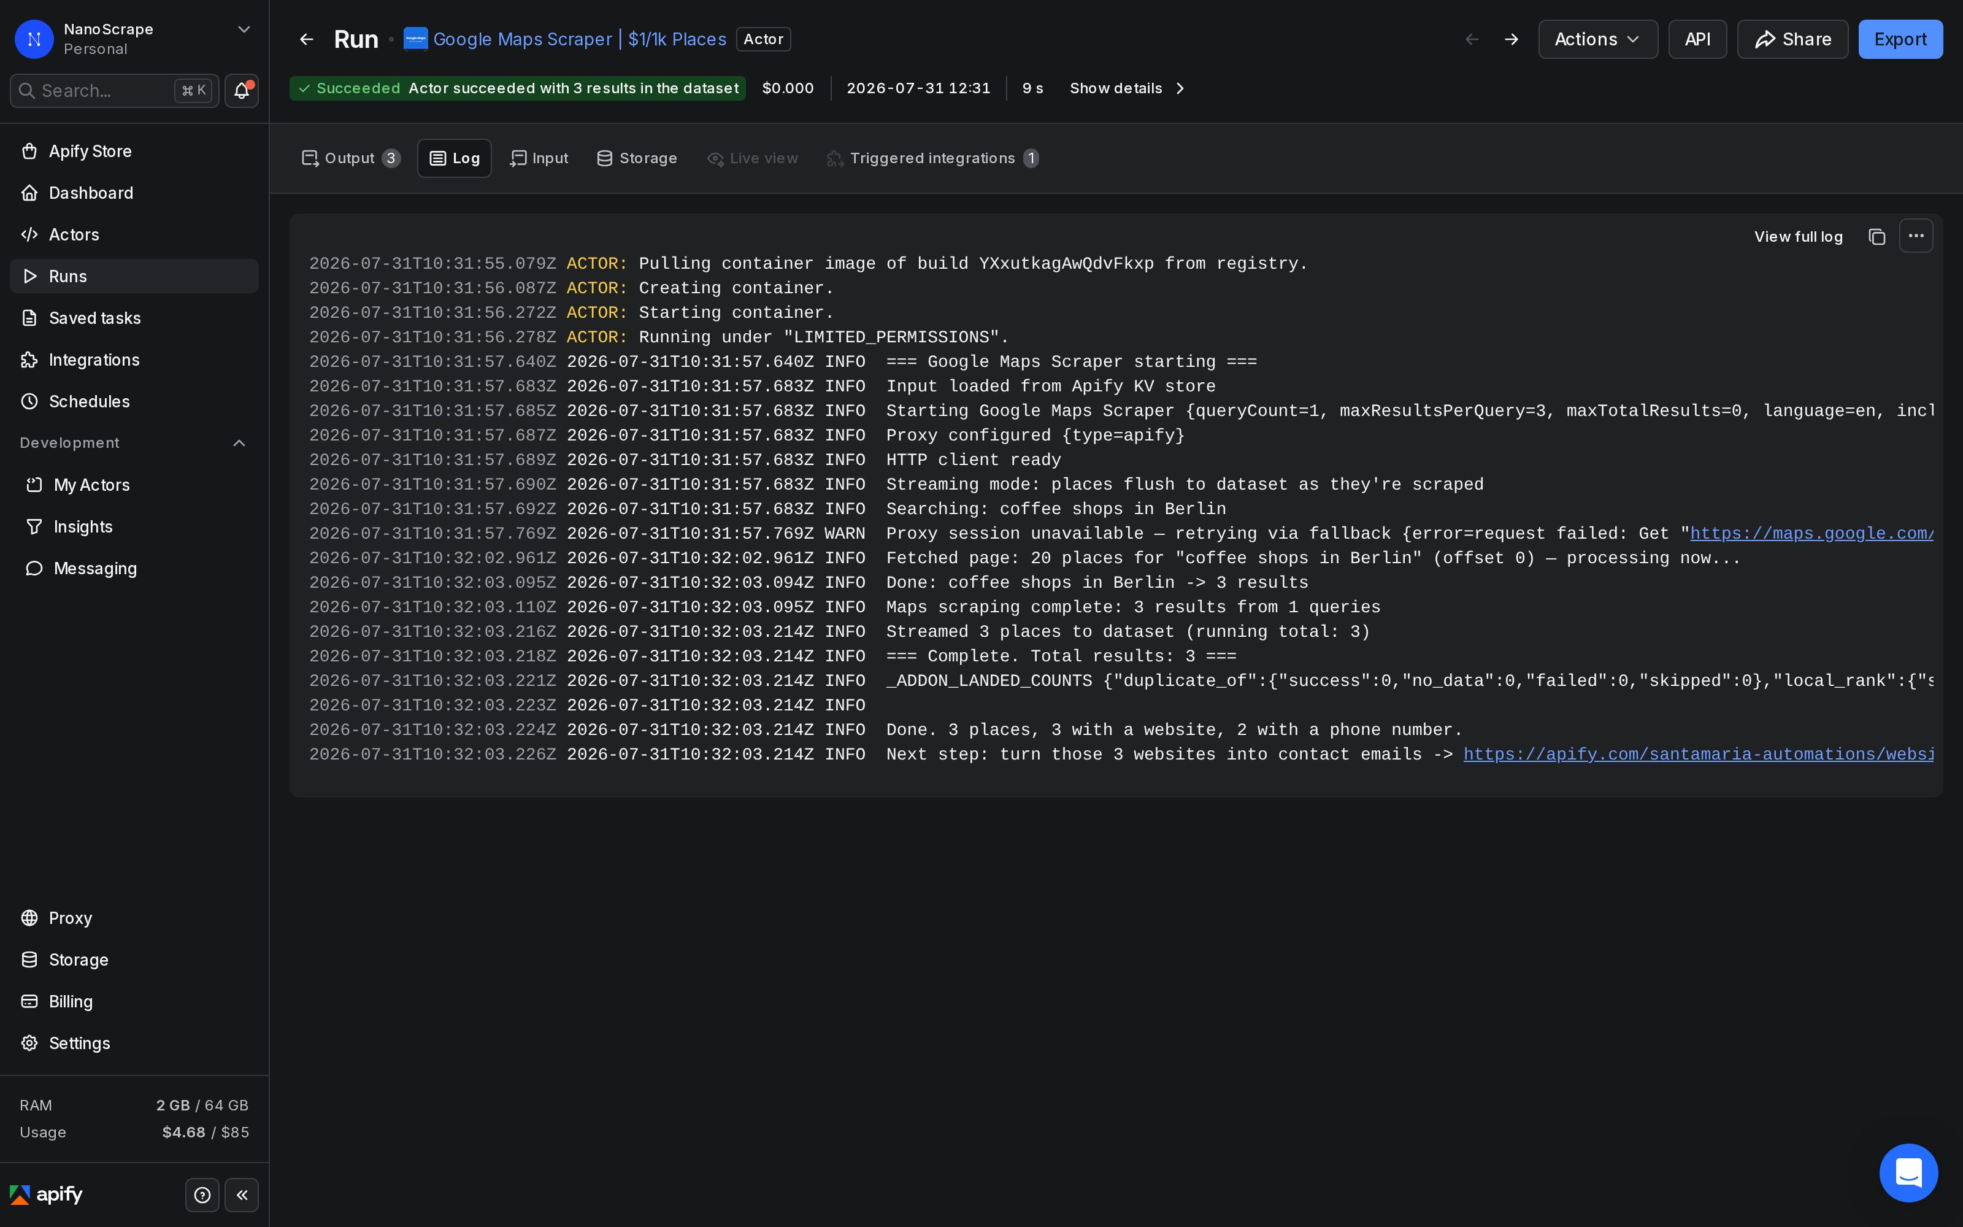Open Storage in the sidebar
The image size is (1963, 1227).
click(x=134, y=960)
